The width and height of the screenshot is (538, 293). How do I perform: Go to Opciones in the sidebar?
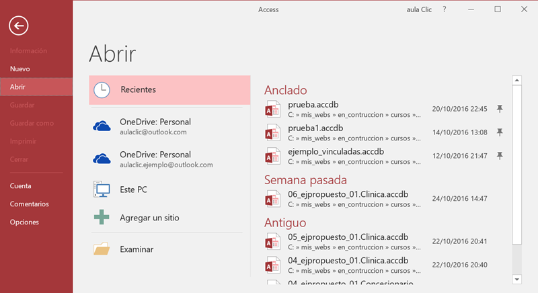coord(24,222)
